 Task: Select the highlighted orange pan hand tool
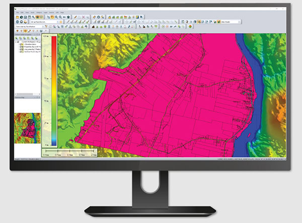click(x=52, y=17)
